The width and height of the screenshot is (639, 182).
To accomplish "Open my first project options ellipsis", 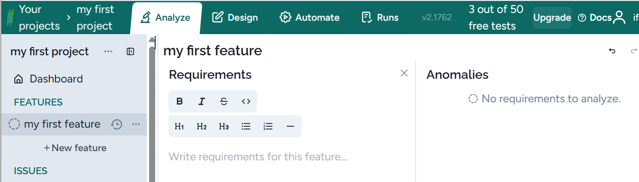I will pos(109,52).
